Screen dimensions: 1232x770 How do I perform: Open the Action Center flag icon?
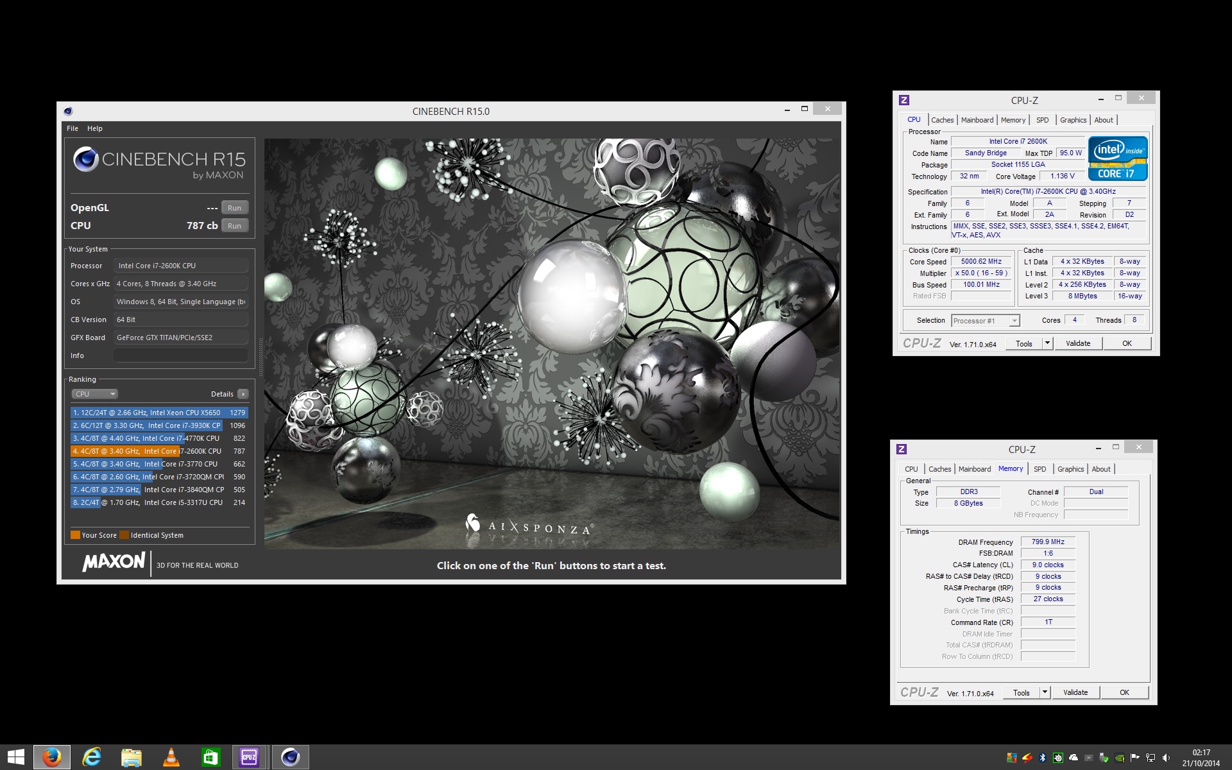(x=1134, y=758)
